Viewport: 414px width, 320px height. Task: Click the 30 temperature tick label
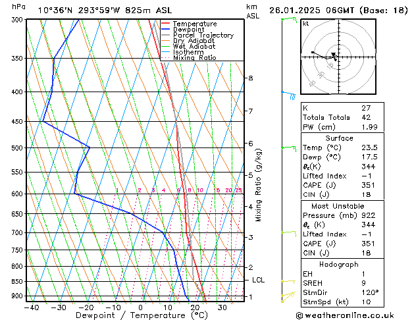[222, 307]
